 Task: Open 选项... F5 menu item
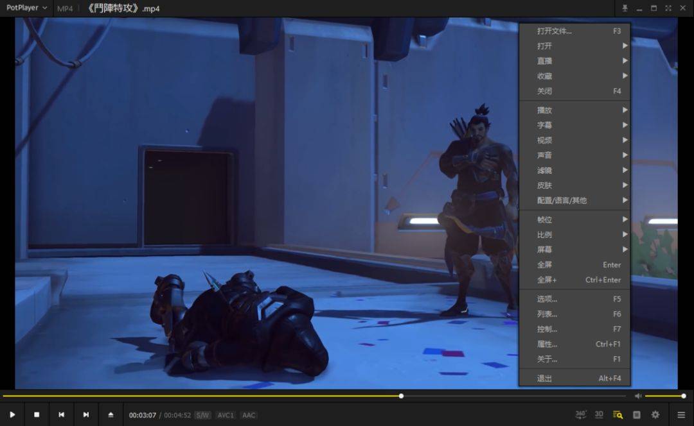click(x=574, y=299)
